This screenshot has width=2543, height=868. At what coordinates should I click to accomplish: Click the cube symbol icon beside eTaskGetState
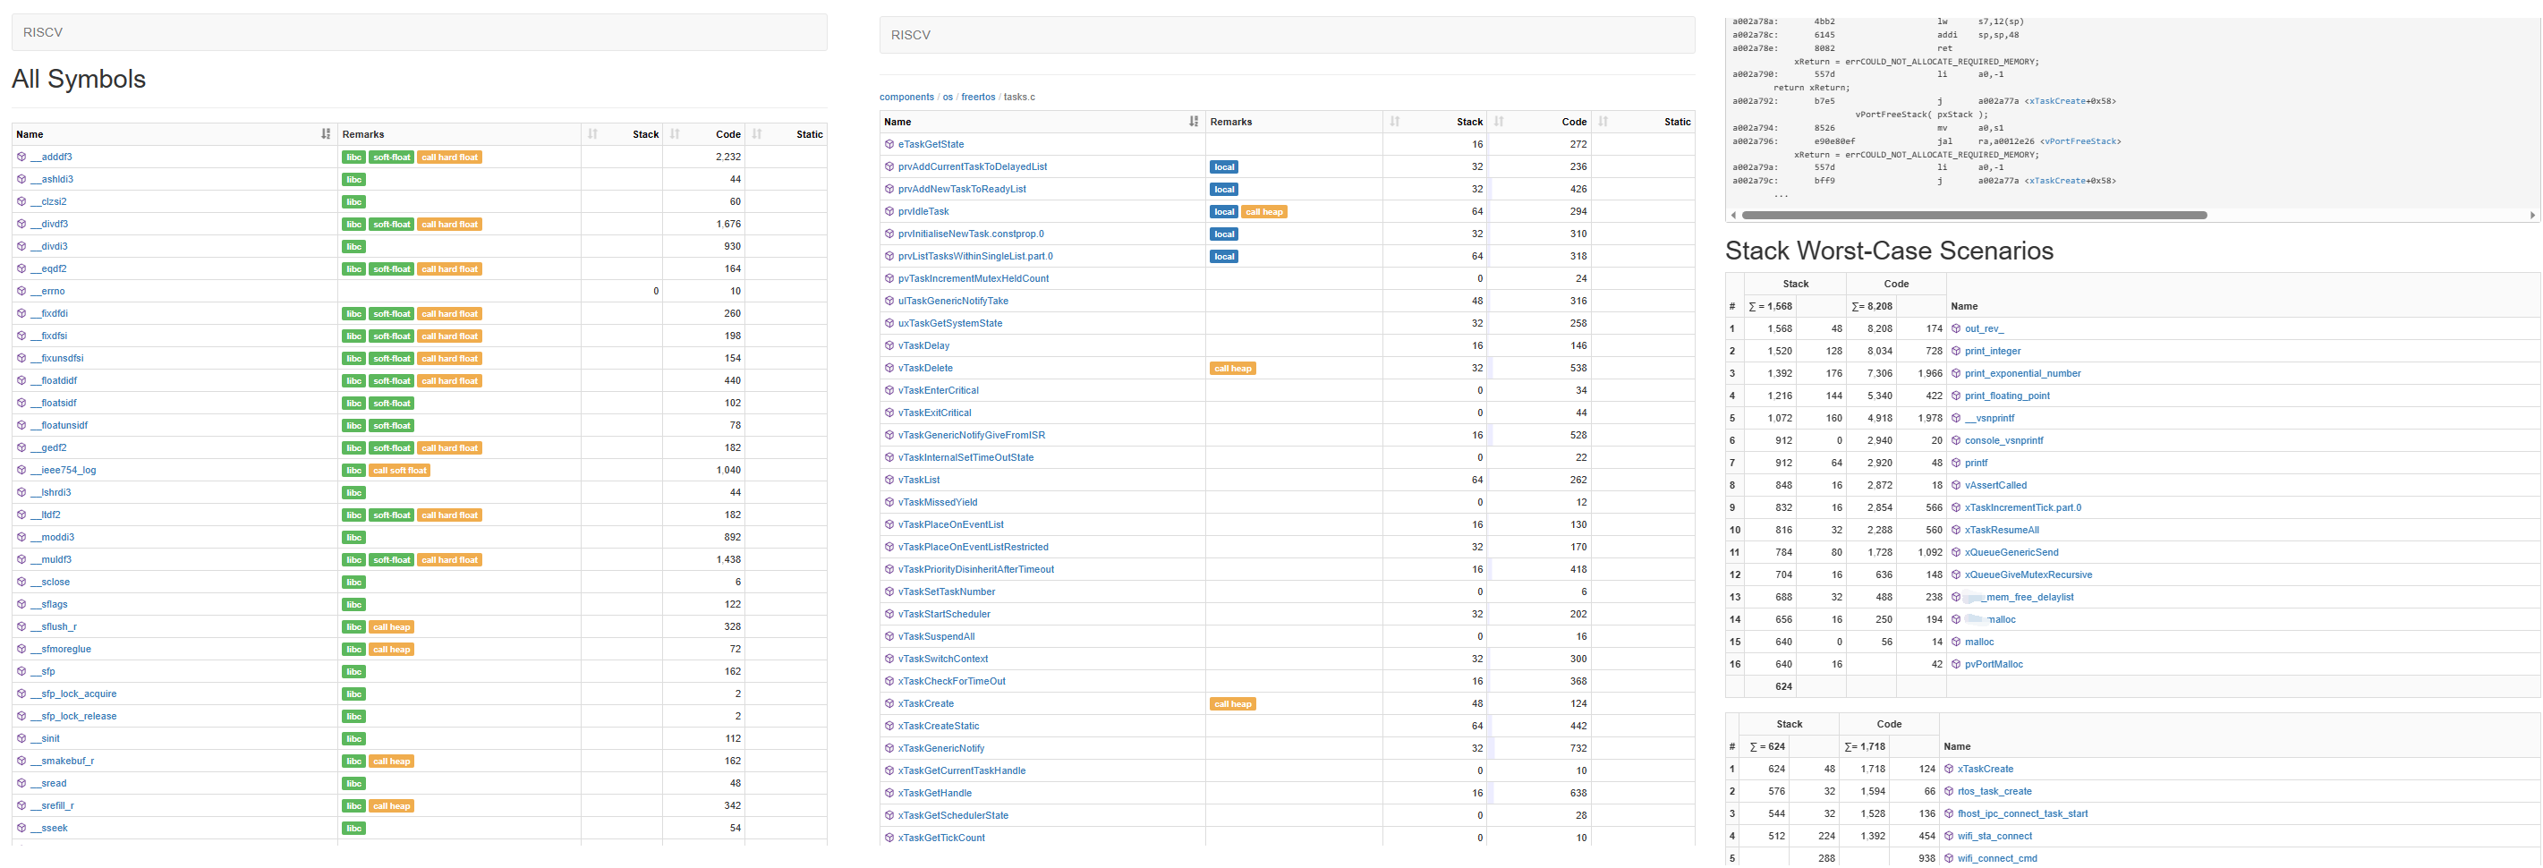click(x=889, y=144)
